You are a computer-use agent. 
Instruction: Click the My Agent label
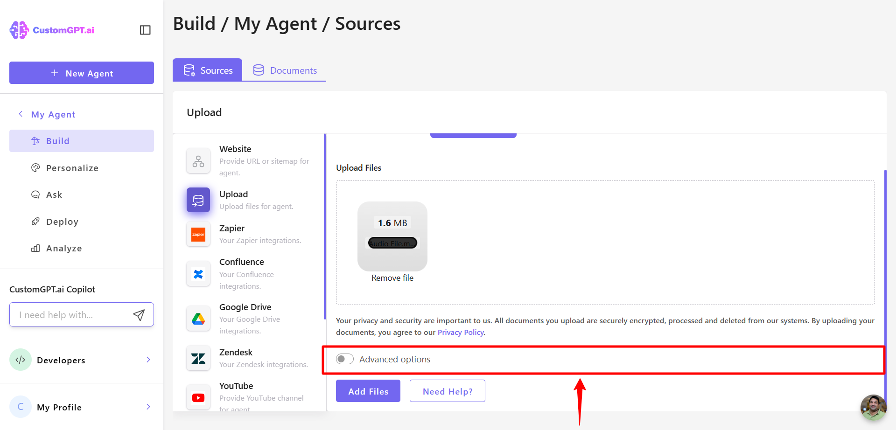click(53, 114)
